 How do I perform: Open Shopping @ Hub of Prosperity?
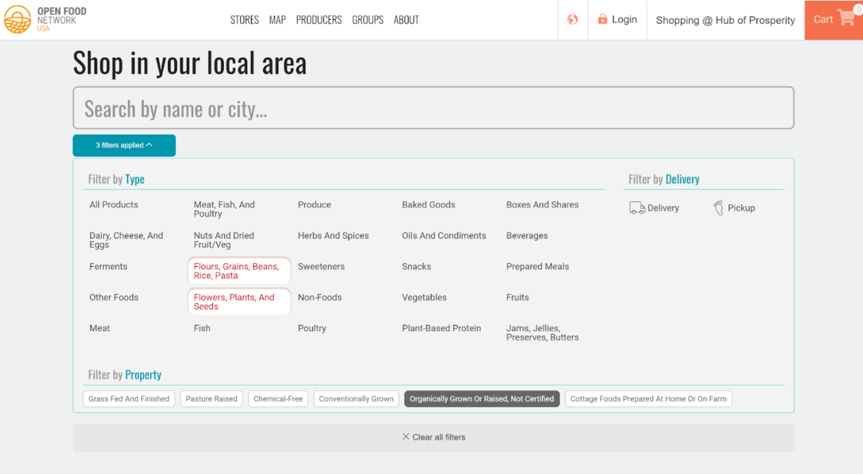pos(726,20)
